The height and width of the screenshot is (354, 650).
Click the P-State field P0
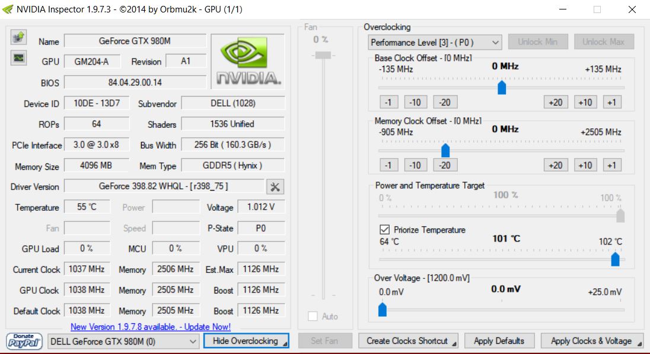(x=261, y=228)
